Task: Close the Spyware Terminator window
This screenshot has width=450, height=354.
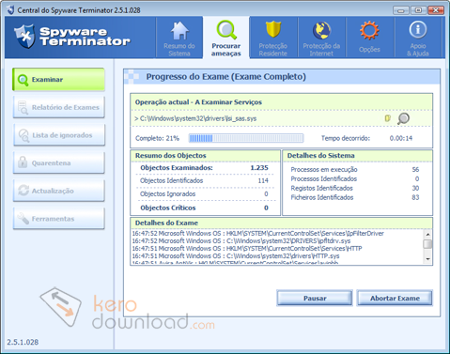Action: click(x=436, y=10)
